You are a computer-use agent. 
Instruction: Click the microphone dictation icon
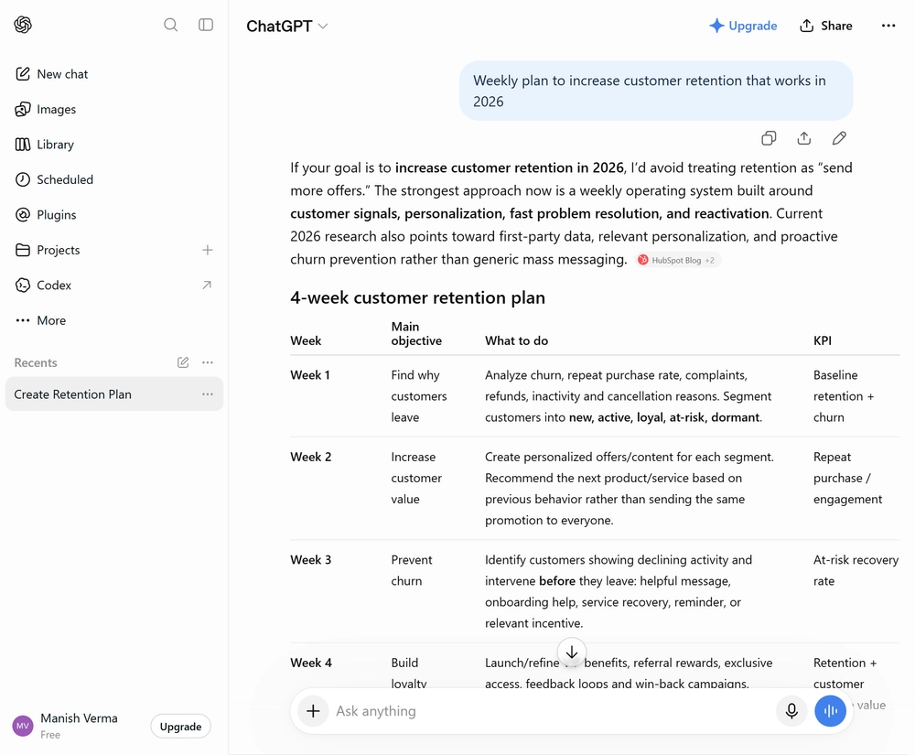[x=791, y=711]
